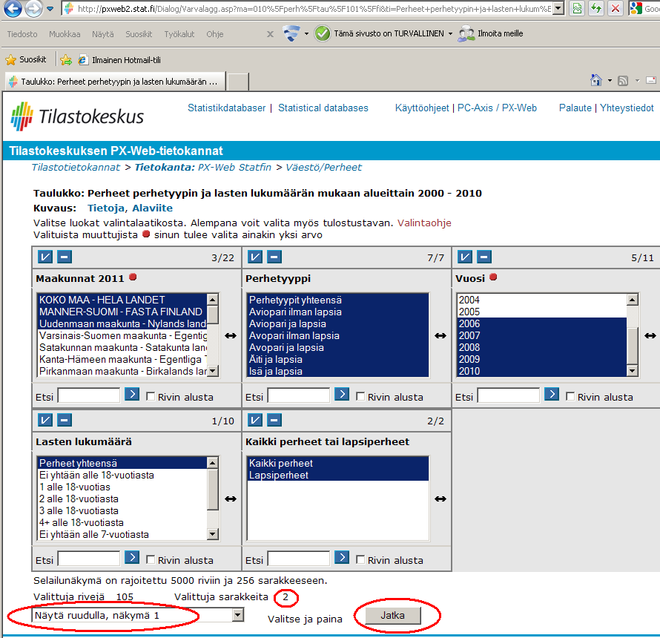Toggle Rivin alusta under Maakunnat 2011
This screenshot has height=638, width=660.
(151, 396)
